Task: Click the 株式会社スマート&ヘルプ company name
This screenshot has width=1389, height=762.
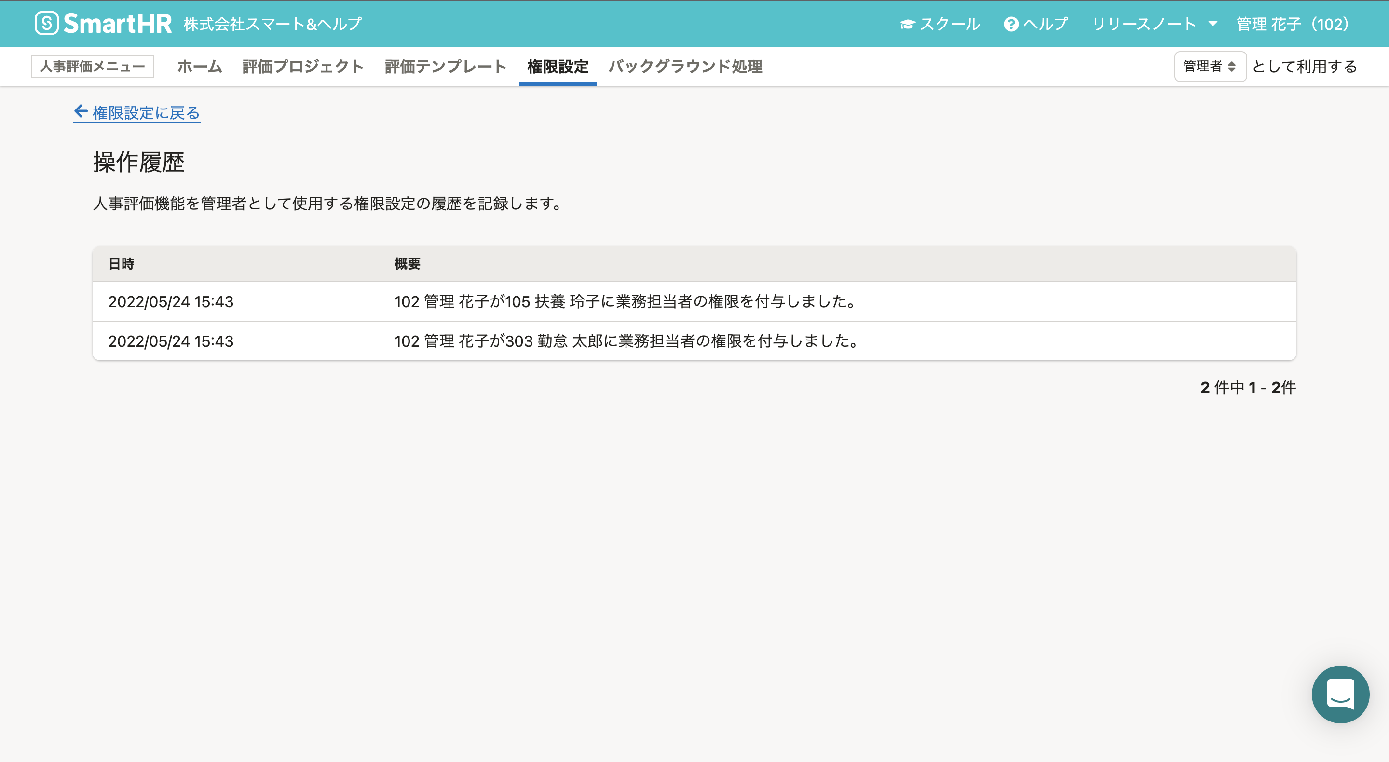Action: click(x=273, y=24)
